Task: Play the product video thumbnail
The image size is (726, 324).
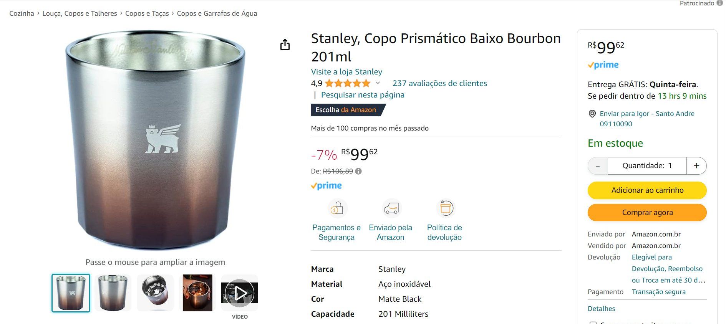Action: [240, 293]
